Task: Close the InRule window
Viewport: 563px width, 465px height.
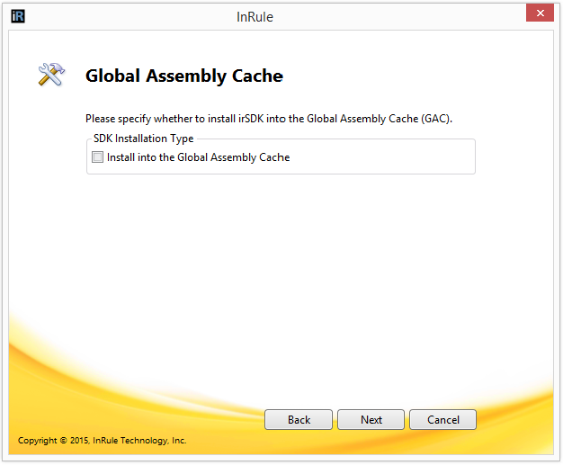Action: (x=540, y=13)
